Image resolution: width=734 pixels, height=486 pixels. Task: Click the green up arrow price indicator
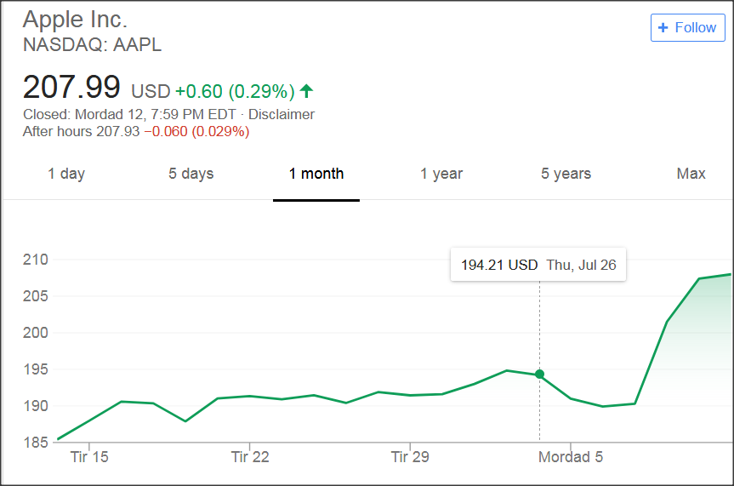[x=307, y=90]
